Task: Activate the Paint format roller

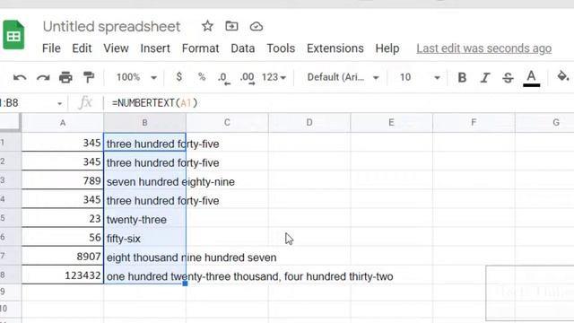Action: pos(89,78)
